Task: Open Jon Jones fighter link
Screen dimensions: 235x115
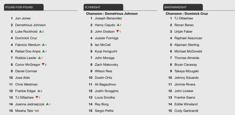Action: pos(23,18)
